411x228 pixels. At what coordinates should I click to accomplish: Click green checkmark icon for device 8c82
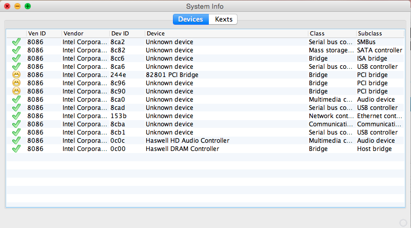(x=16, y=50)
